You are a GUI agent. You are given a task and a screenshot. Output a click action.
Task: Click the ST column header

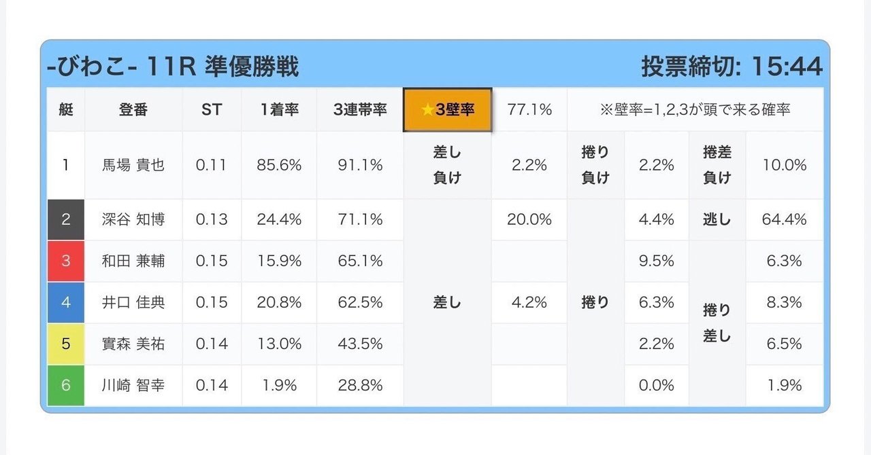click(212, 109)
